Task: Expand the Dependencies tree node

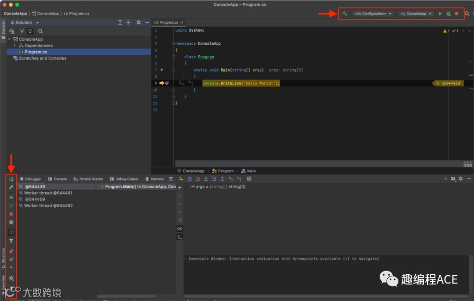Action: (15, 46)
